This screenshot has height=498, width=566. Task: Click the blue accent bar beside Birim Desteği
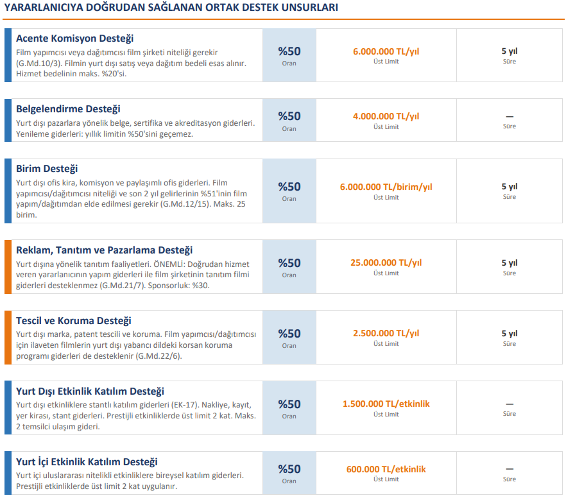8,191
